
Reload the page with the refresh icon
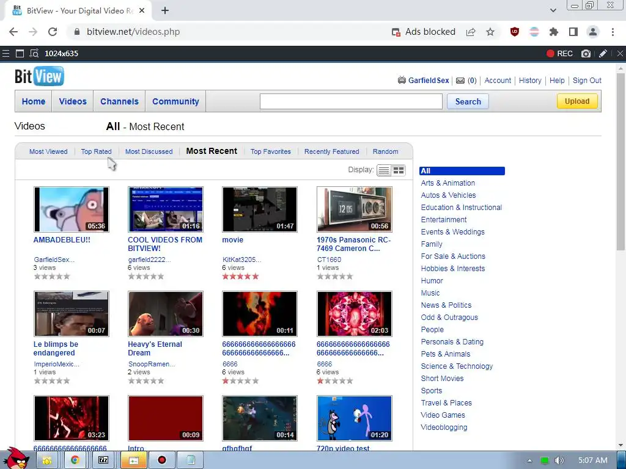tap(53, 32)
